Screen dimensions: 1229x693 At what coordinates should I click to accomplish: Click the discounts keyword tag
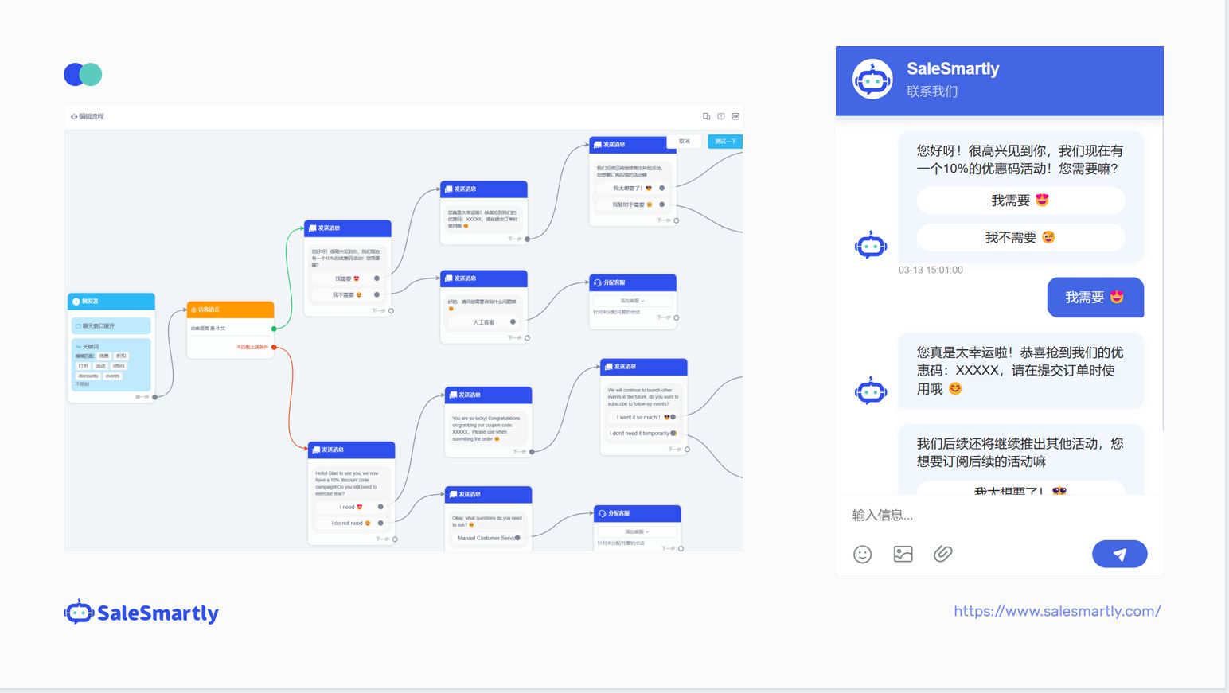88,376
